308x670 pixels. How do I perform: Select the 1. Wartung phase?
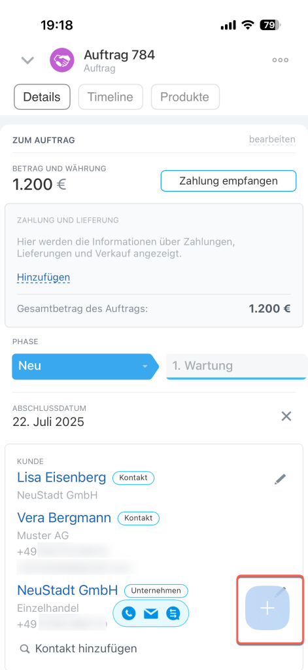click(237, 366)
